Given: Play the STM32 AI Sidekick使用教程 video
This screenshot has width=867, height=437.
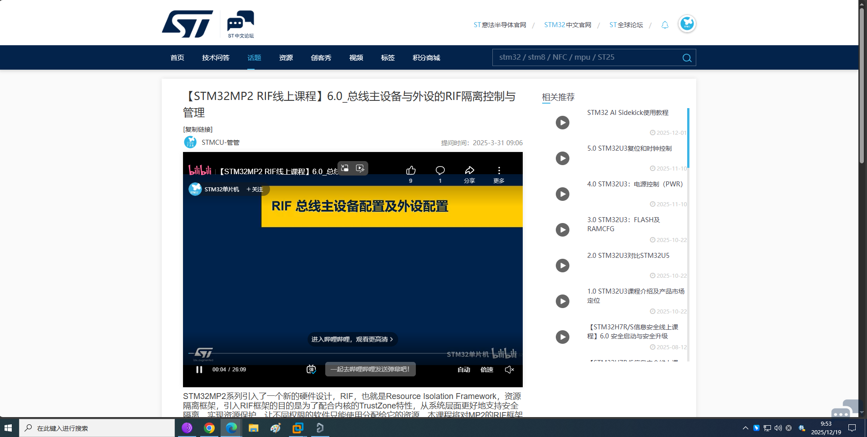Looking at the screenshot, I should coord(563,123).
